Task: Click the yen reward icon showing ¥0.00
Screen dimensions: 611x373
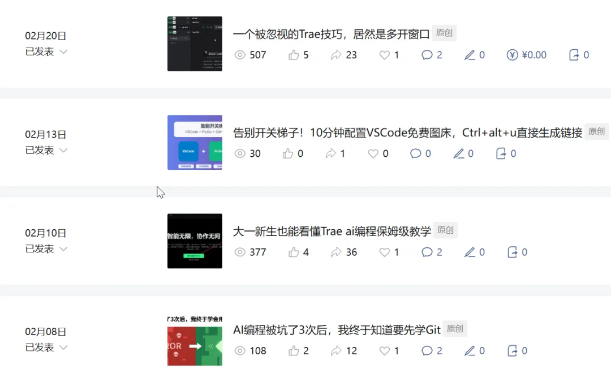Action: click(512, 55)
